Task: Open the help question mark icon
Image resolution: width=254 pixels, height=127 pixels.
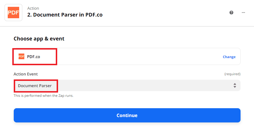Action: [231, 13]
